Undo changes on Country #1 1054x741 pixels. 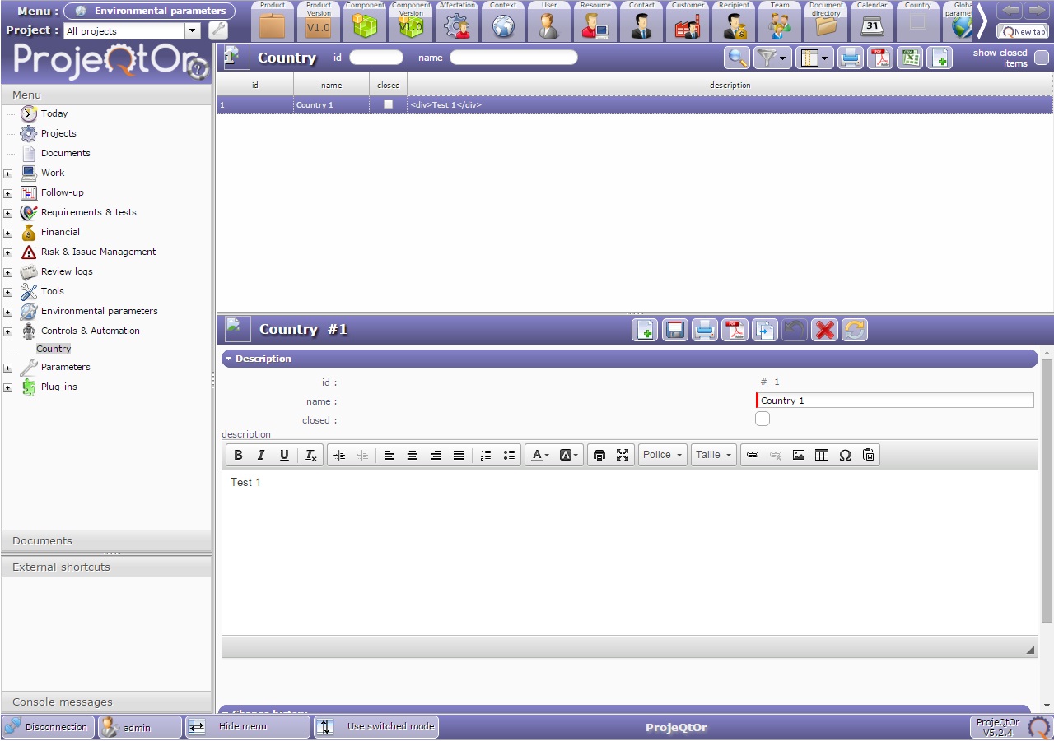795,330
